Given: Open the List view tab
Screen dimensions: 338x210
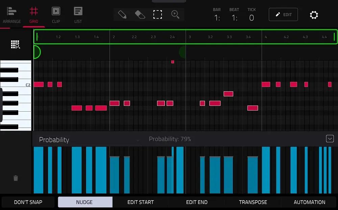Looking at the screenshot, I should 78,15.
